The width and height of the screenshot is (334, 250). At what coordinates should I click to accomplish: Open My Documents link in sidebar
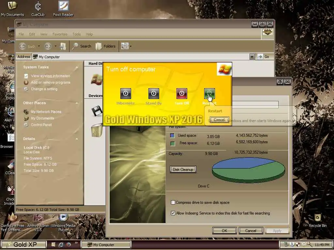[x=42, y=118]
